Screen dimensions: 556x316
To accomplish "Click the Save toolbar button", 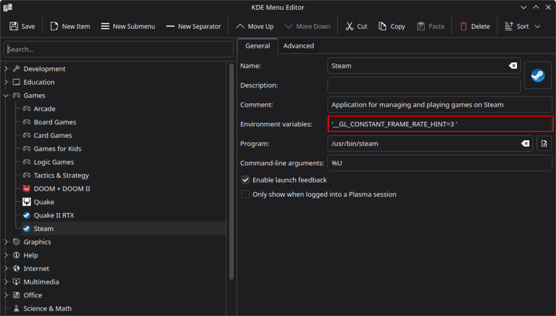I will pos(22,26).
